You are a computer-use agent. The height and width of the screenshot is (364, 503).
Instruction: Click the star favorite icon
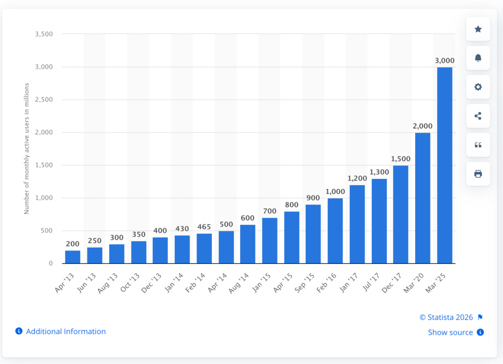pyautogui.click(x=477, y=29)
